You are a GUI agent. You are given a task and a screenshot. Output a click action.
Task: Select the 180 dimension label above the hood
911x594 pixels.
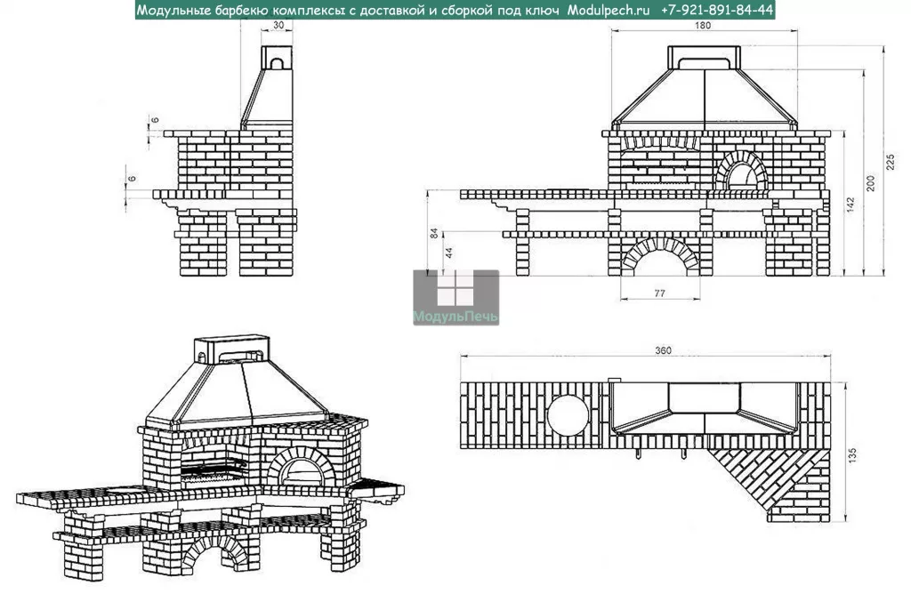703,26
